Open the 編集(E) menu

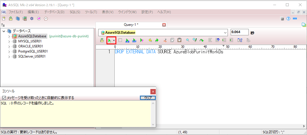coord(33,12)
